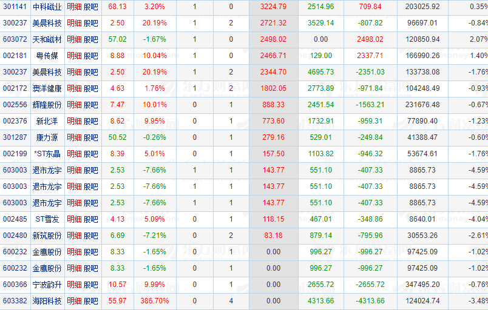Click stock code 600366
Viewport: 488px width, 310px height.
coord(15,285)
